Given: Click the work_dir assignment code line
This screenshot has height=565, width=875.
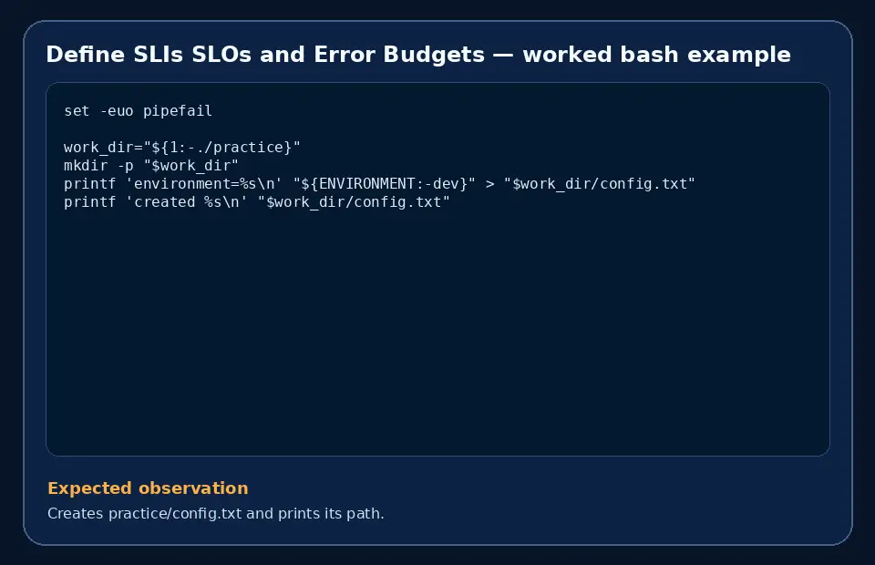Looking at the screenshot, I should (182, 148).
